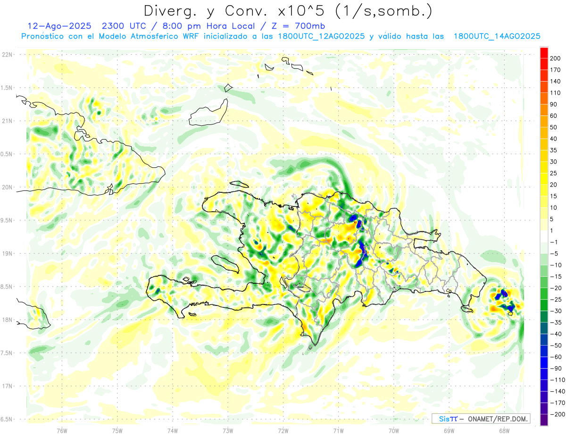Click the '-30' value on the color scale
Screen dimensions: 566x437
[x=555, y=311]
